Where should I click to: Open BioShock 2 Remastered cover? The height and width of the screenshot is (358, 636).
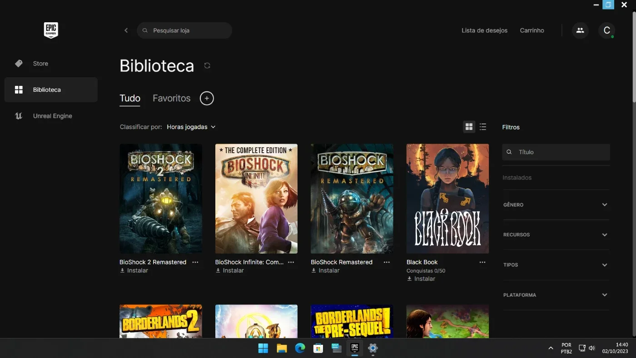161,199
